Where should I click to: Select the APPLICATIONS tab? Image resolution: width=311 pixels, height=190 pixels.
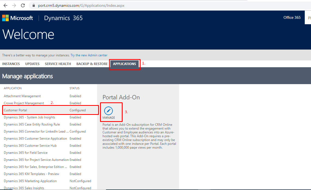click(125, 64)
